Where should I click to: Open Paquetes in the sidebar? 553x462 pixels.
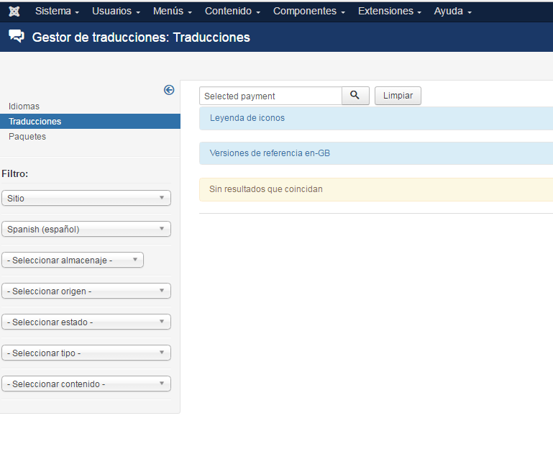tap(27, 137)
